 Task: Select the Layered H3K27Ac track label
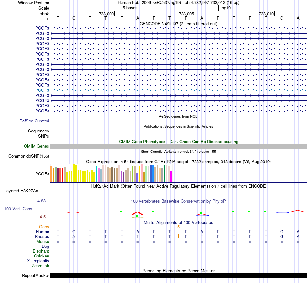click(21, 191)
